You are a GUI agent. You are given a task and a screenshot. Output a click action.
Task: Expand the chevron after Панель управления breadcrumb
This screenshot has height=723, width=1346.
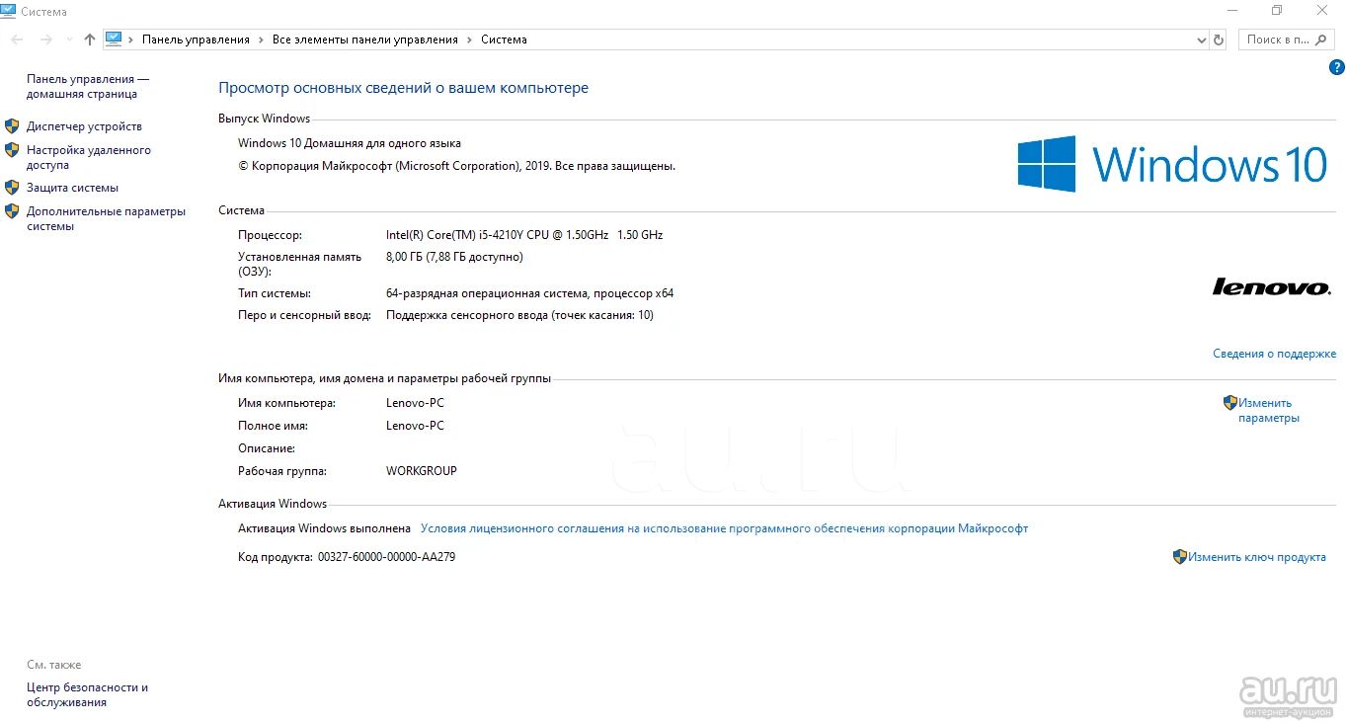(x=262, y=40)
